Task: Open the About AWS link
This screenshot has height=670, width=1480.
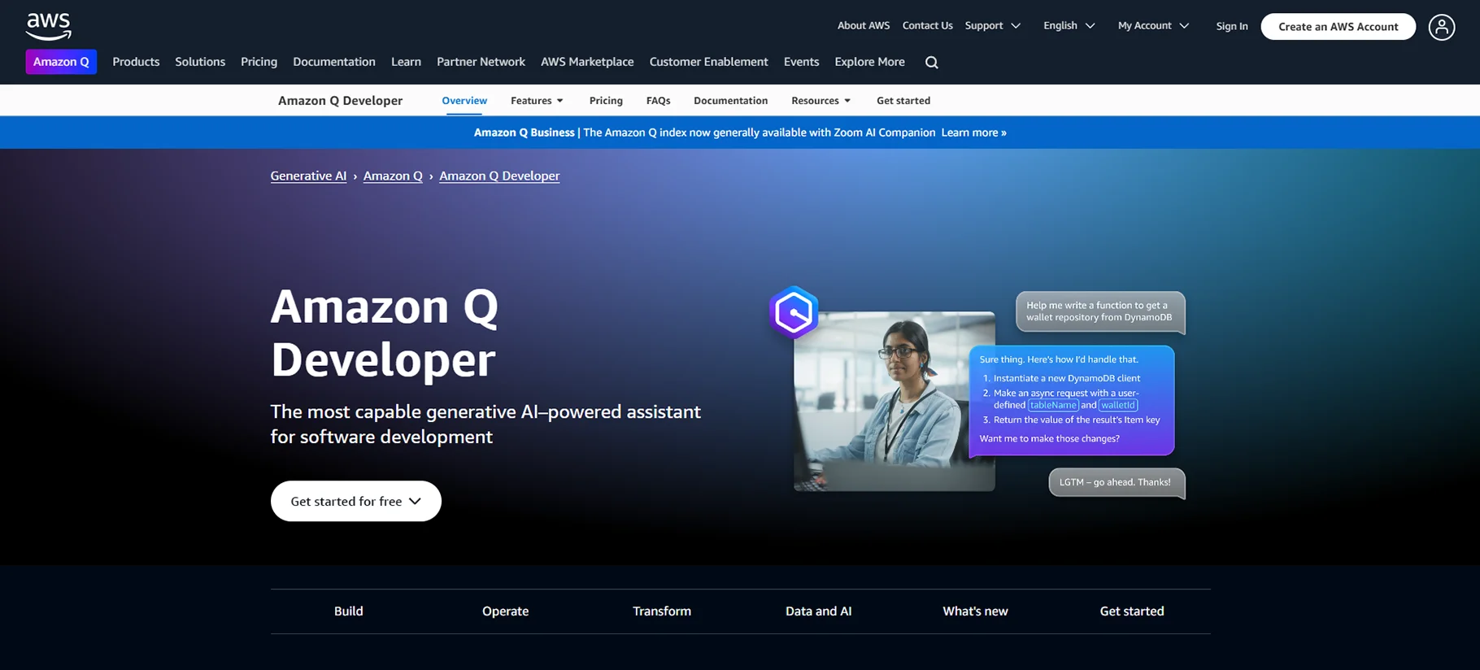Action: [864, 26]
